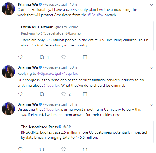Like the Disgusting that Equifax tweet
Image resolution: width=156 pixels, height=153 pixels.
pyautogui.click(x=64, y=149)
